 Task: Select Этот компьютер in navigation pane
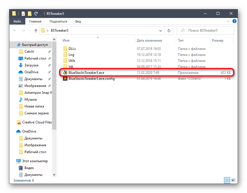[35, 161]
